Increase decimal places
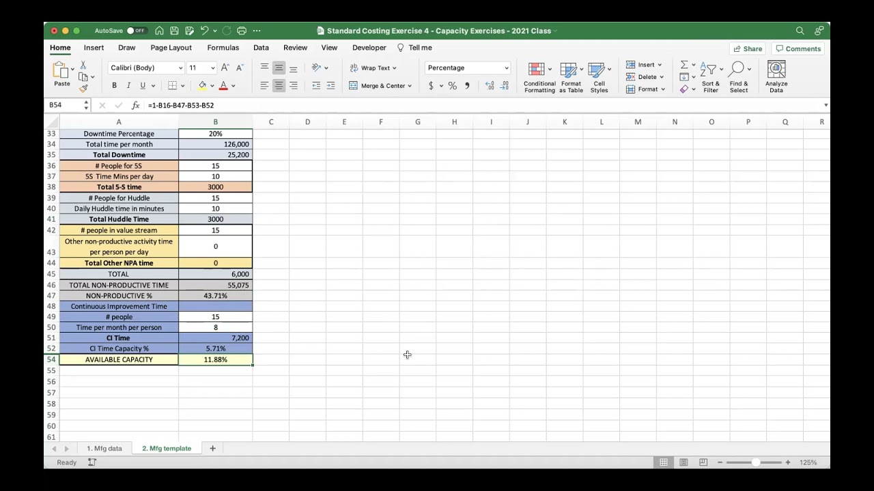This screenshot has height=491, width=874. pyautogui.click(x=490, y=85)
